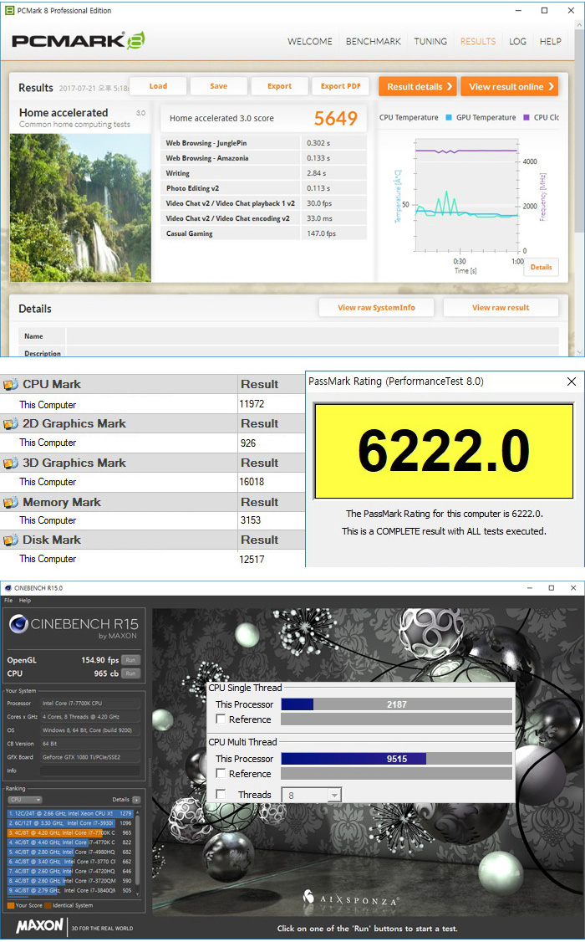Click the 3D Graphics Mark icon
Image resolution: width=585 pixels, height=942 pixels.
[x=11, y=463]
